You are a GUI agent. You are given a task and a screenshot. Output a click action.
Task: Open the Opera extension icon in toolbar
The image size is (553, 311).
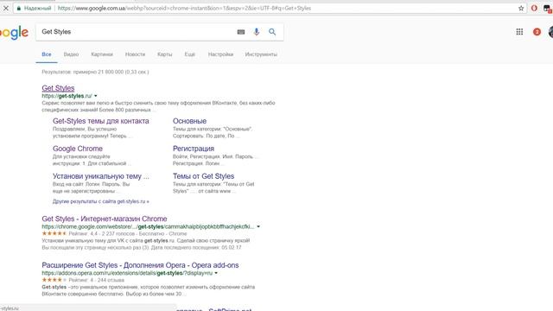tap(534, 8)
